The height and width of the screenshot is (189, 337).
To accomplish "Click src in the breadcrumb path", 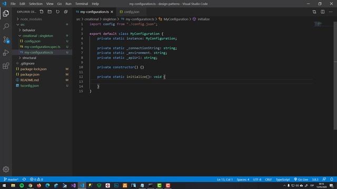I will 78,19.
